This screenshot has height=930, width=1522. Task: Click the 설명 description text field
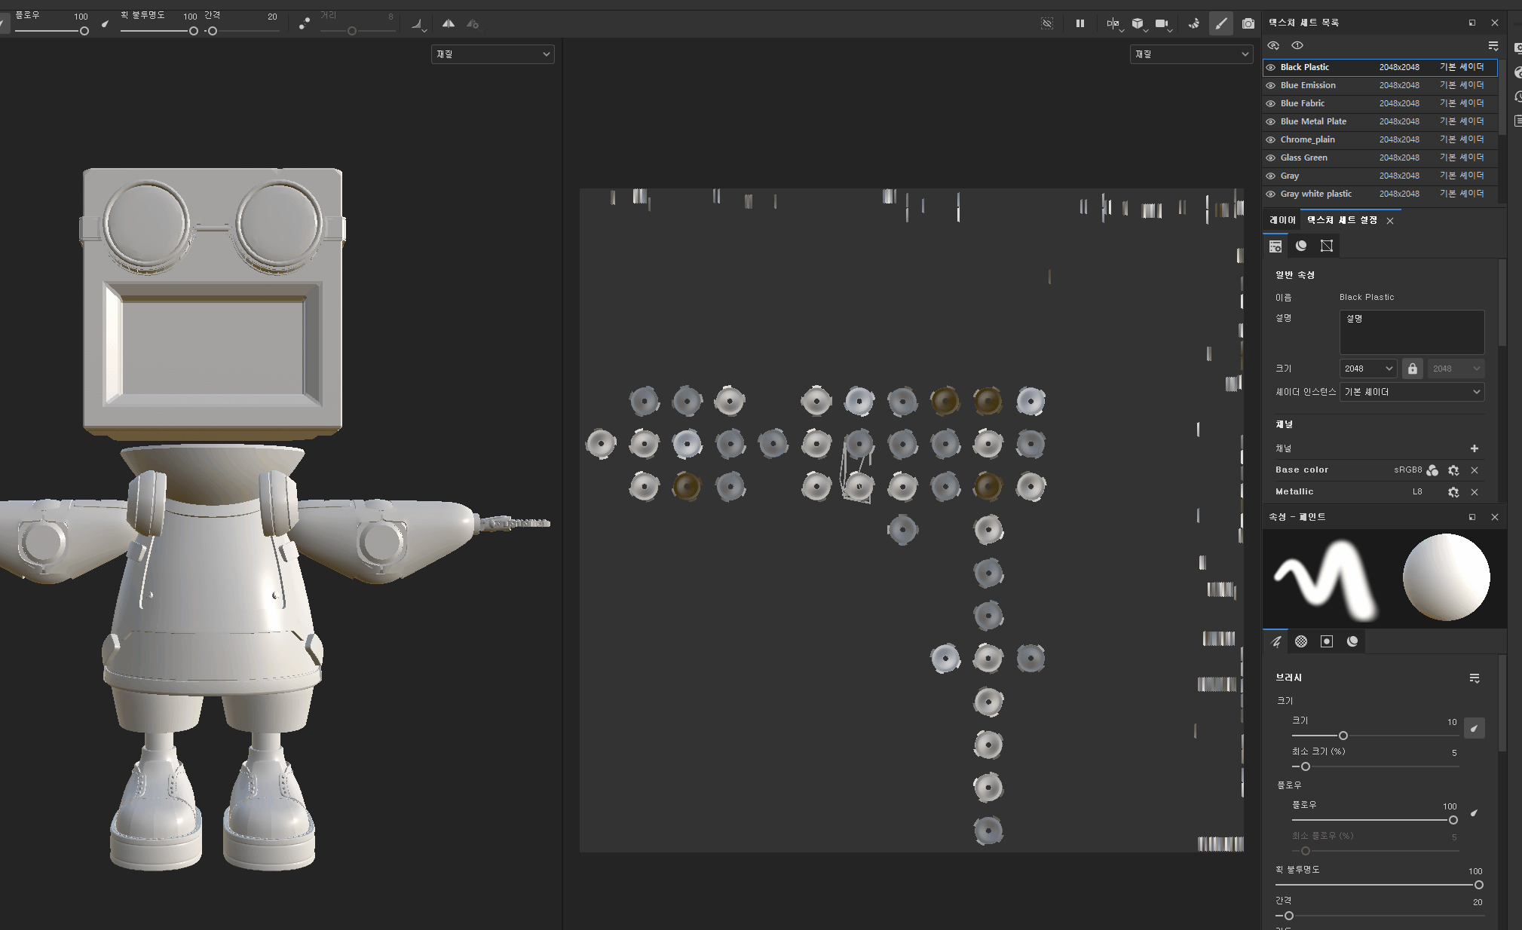point(1411,332)
